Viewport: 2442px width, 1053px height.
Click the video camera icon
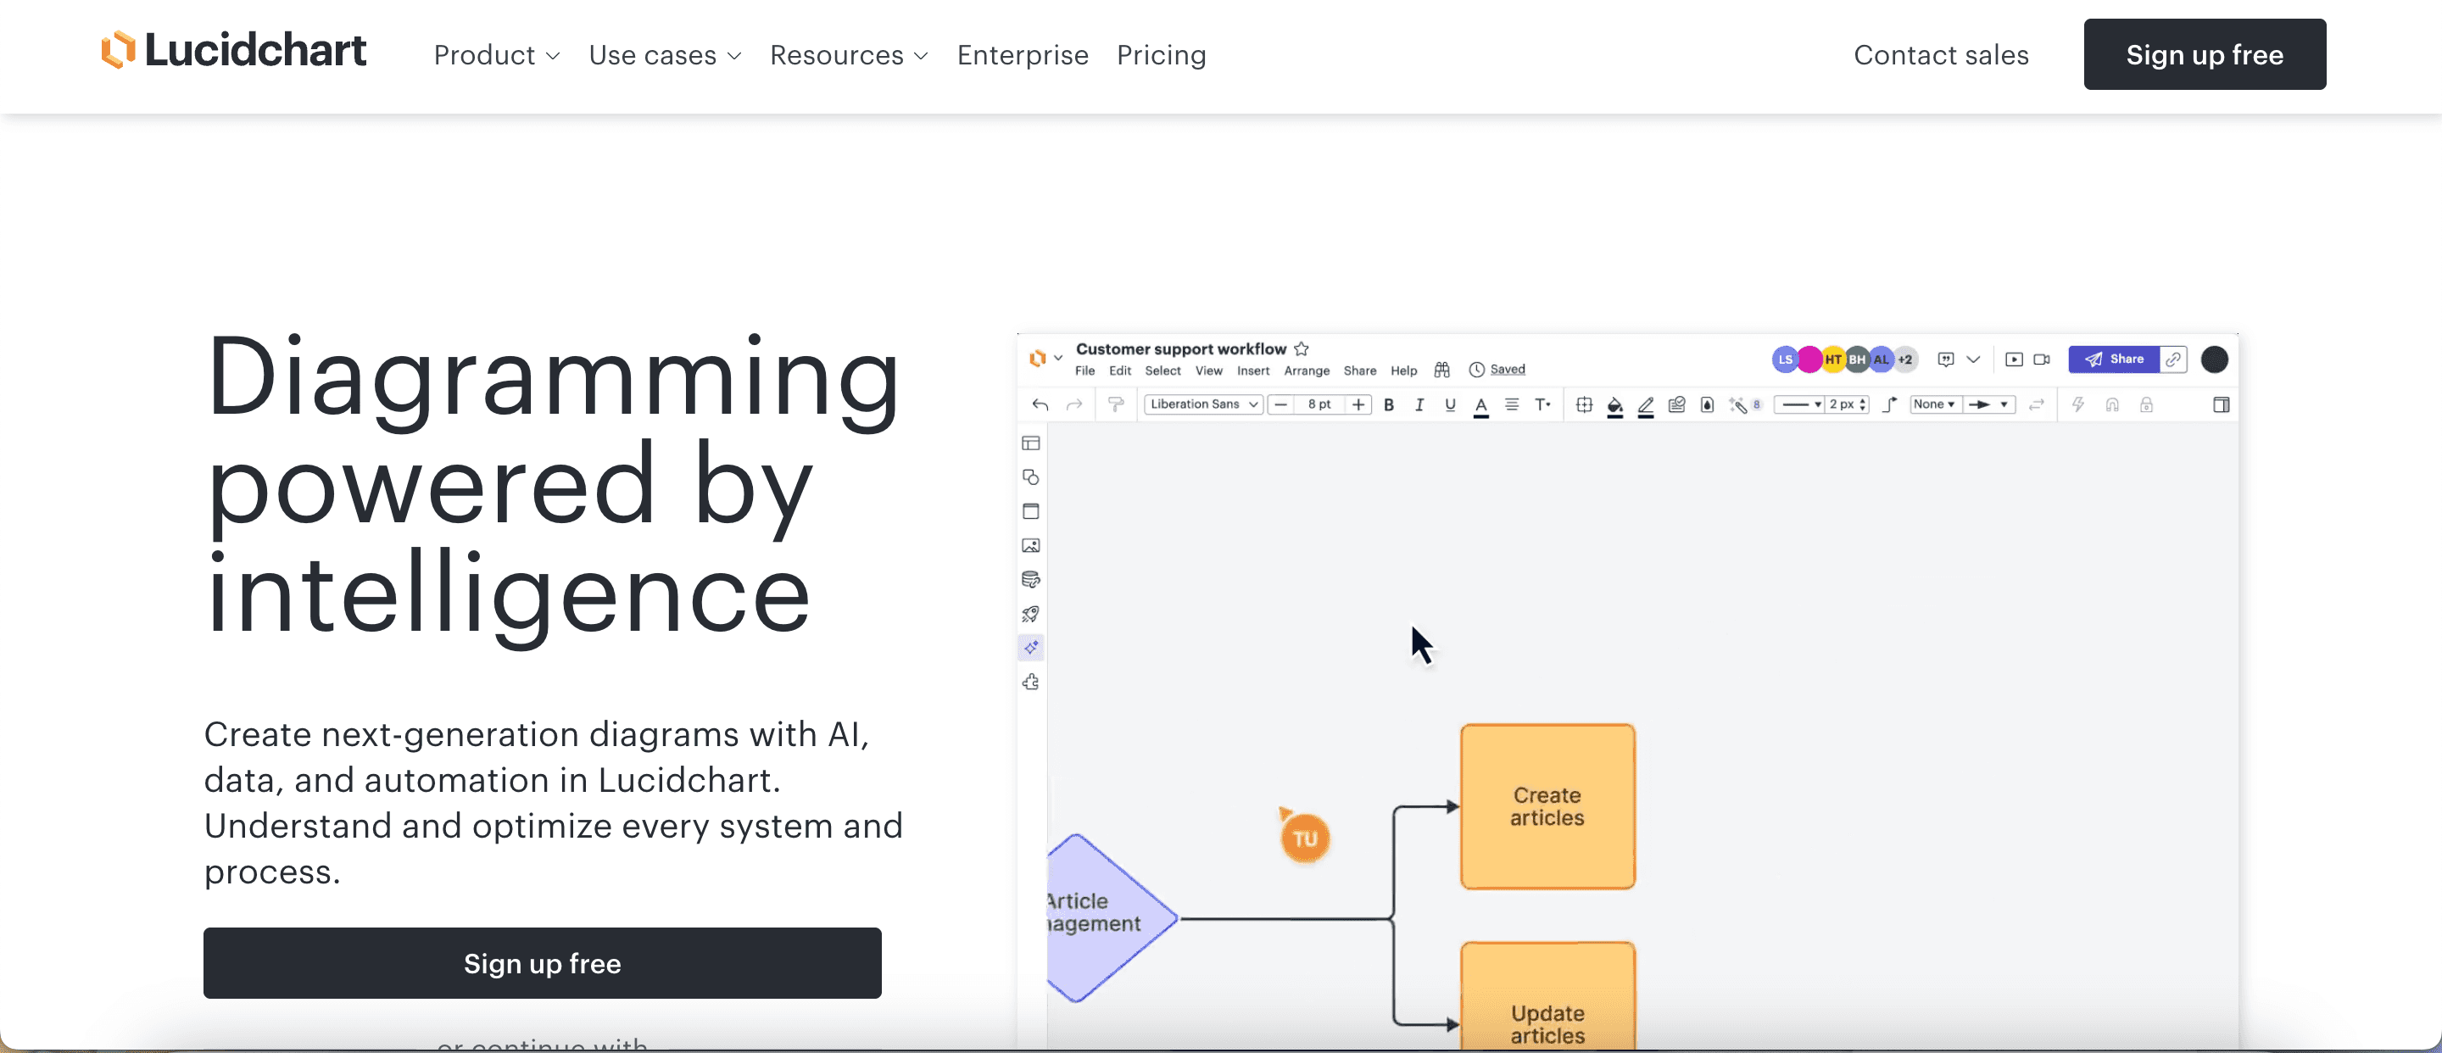[x=2042, y=359]
